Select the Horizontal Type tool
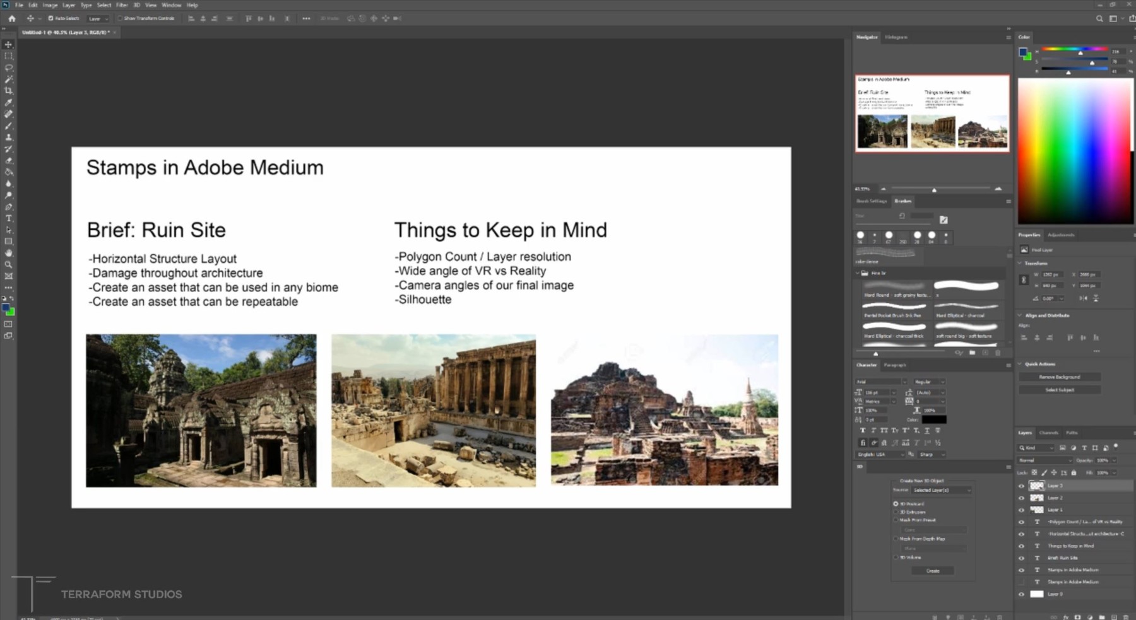Viewport: 1136px width, 620px height. click(x=8, y=218)
